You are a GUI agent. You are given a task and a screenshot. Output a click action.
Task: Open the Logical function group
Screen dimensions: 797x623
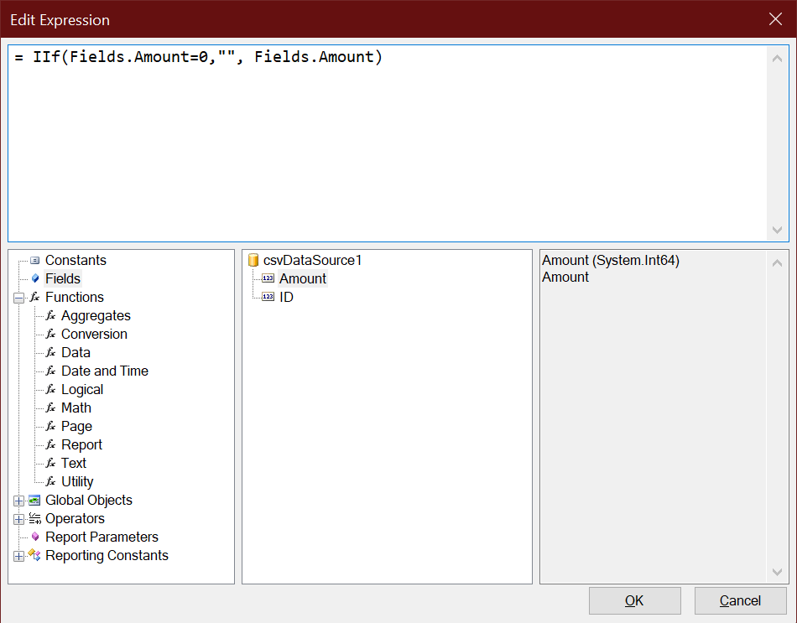82,389
